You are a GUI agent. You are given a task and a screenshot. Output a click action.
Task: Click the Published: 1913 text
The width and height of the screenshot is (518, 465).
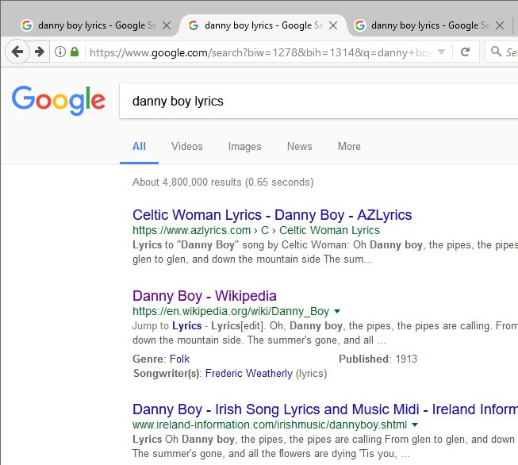coord(378,359)
